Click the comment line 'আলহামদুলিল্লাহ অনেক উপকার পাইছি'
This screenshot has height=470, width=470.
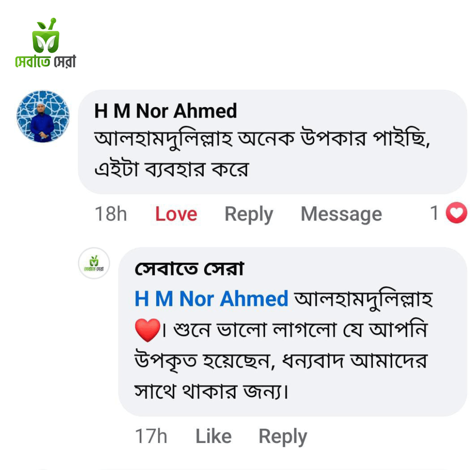coord(262,139)
